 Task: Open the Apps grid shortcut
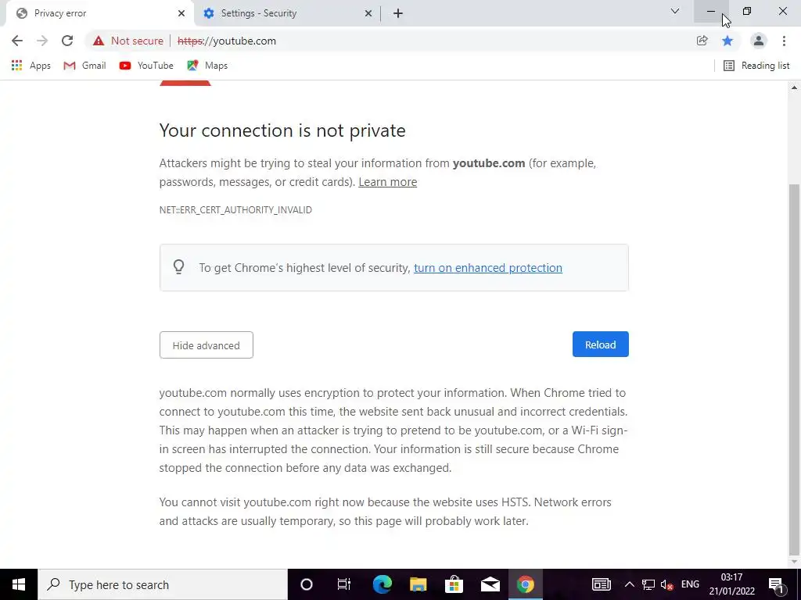click(x=31, y=66)
